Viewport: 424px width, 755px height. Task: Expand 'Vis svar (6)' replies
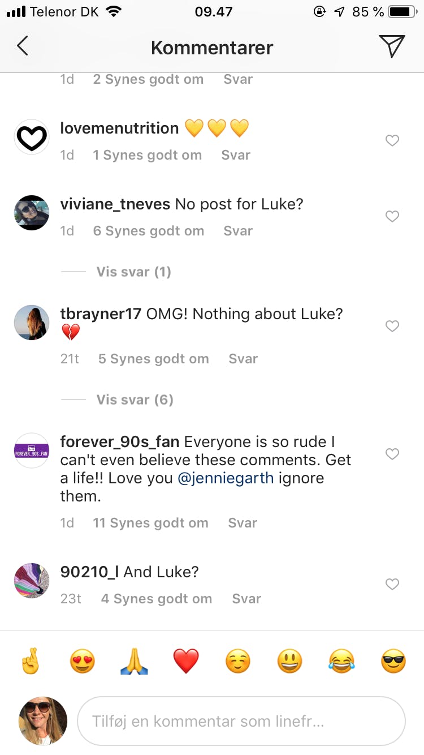click(x=135, y=400)
